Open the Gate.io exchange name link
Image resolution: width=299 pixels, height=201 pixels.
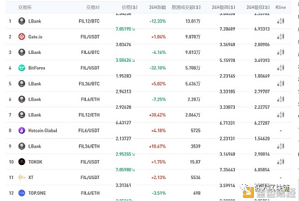[35, 37]
